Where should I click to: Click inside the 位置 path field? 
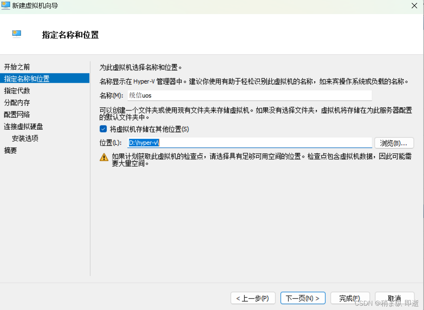point(217,143)
